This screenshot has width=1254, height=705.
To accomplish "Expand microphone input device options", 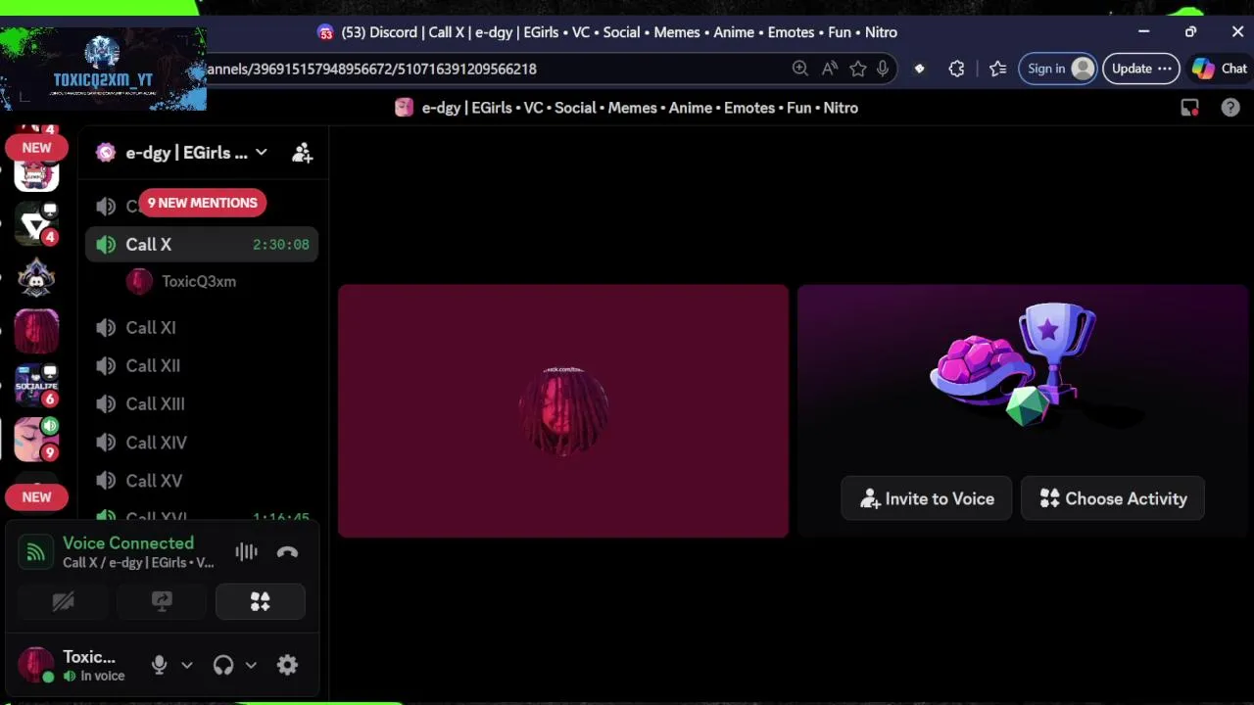I will pos(187,665).
